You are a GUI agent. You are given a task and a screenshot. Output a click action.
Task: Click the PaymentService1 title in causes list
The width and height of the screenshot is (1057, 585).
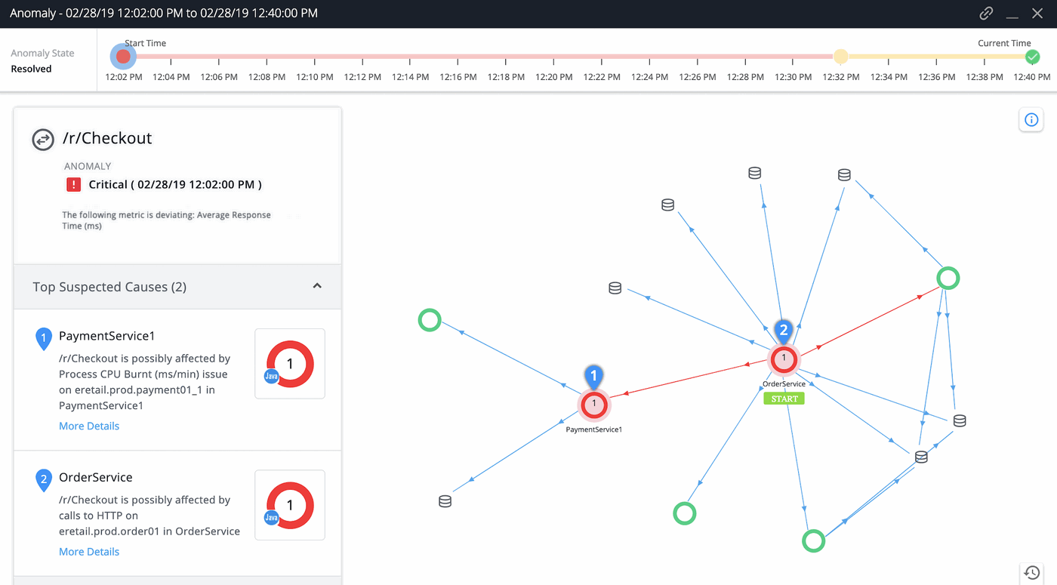[106, 336]
